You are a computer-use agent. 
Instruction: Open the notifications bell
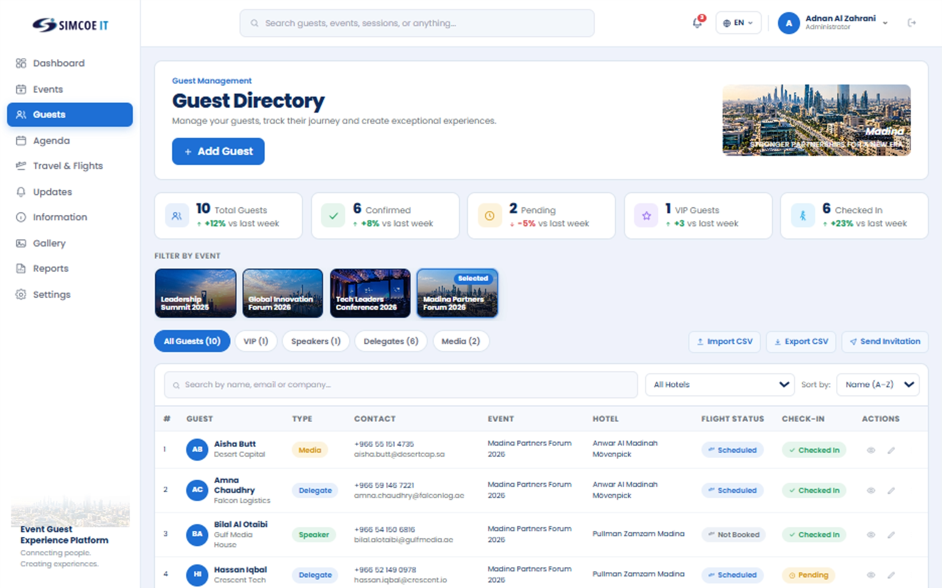coord(697,23)
